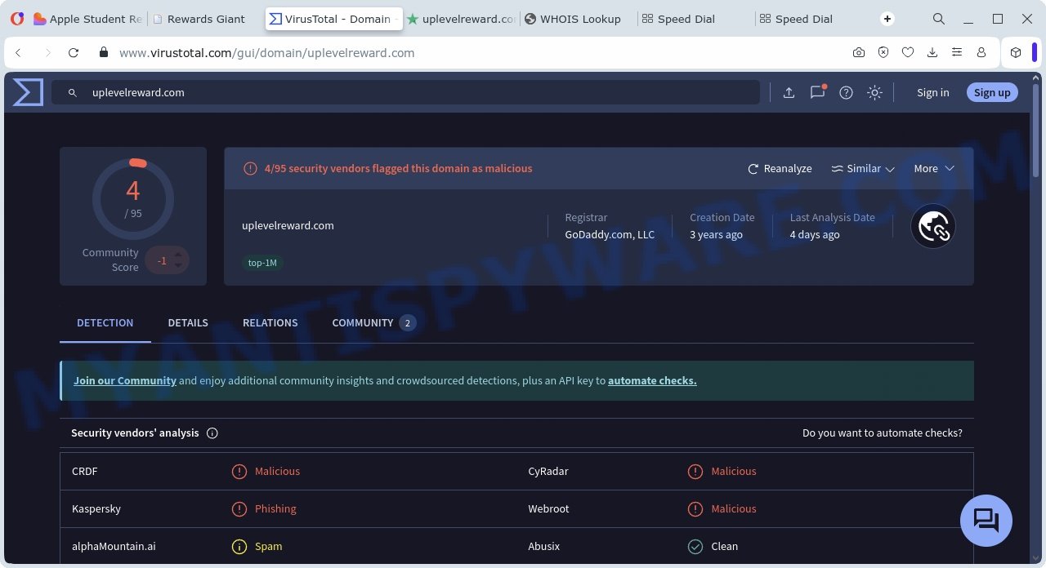1046x568 pixels.
Task: Open the COMMUNITY tab
Action: tap(363, 322)
